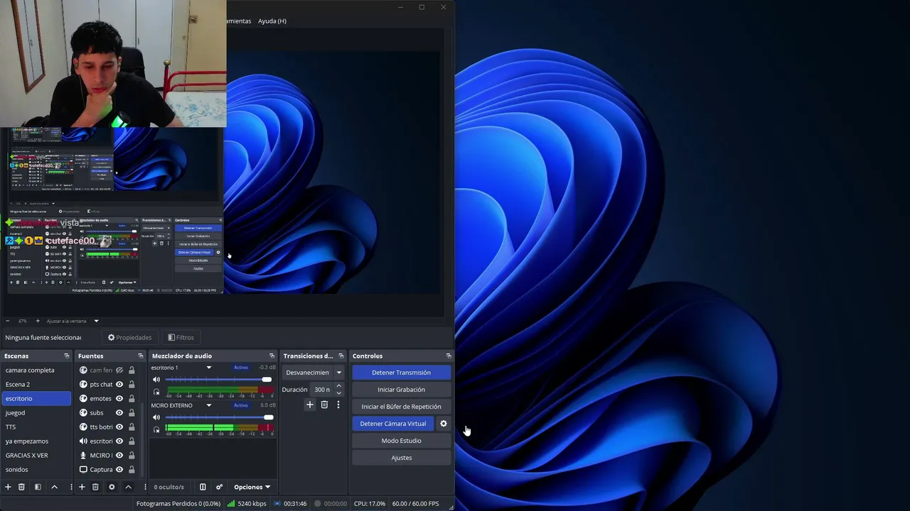910x511 pixels.
Task: Hide the MCIRO source
Action: 119,455
